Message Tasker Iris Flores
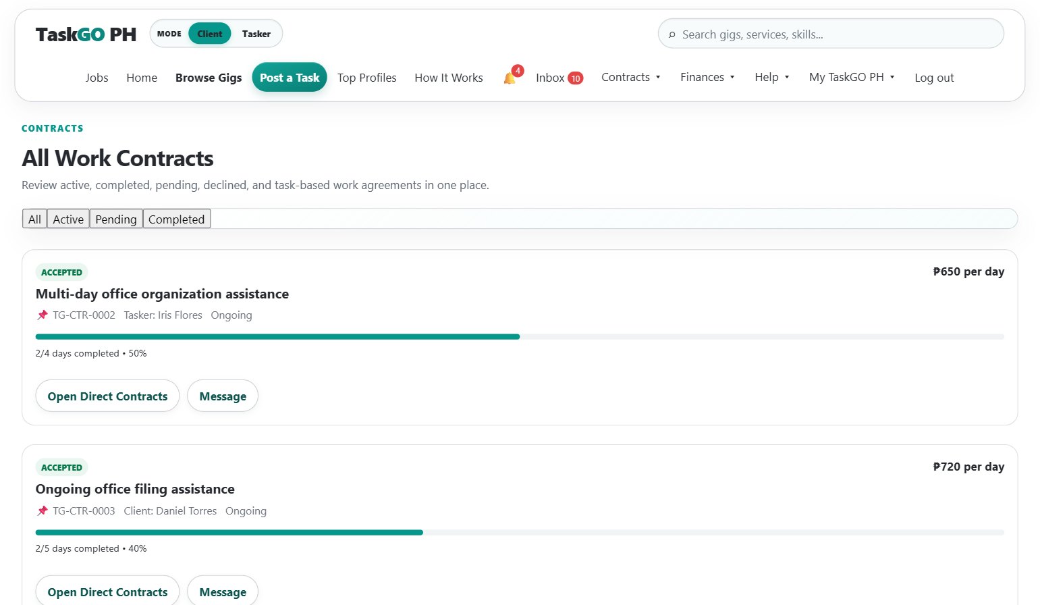The image size is (1040, 605). point(223,396)
